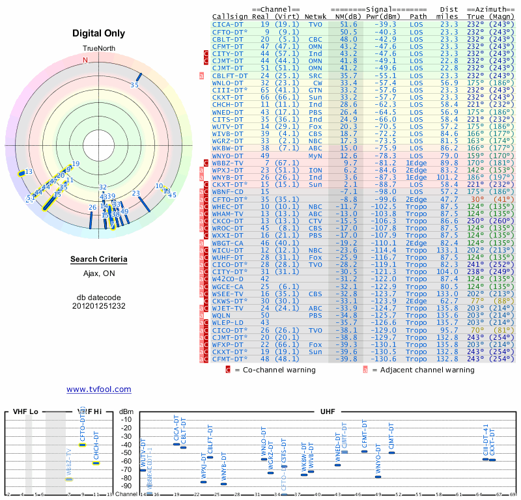Click the CICA-DT callsign in the table

tap(227, 25)
